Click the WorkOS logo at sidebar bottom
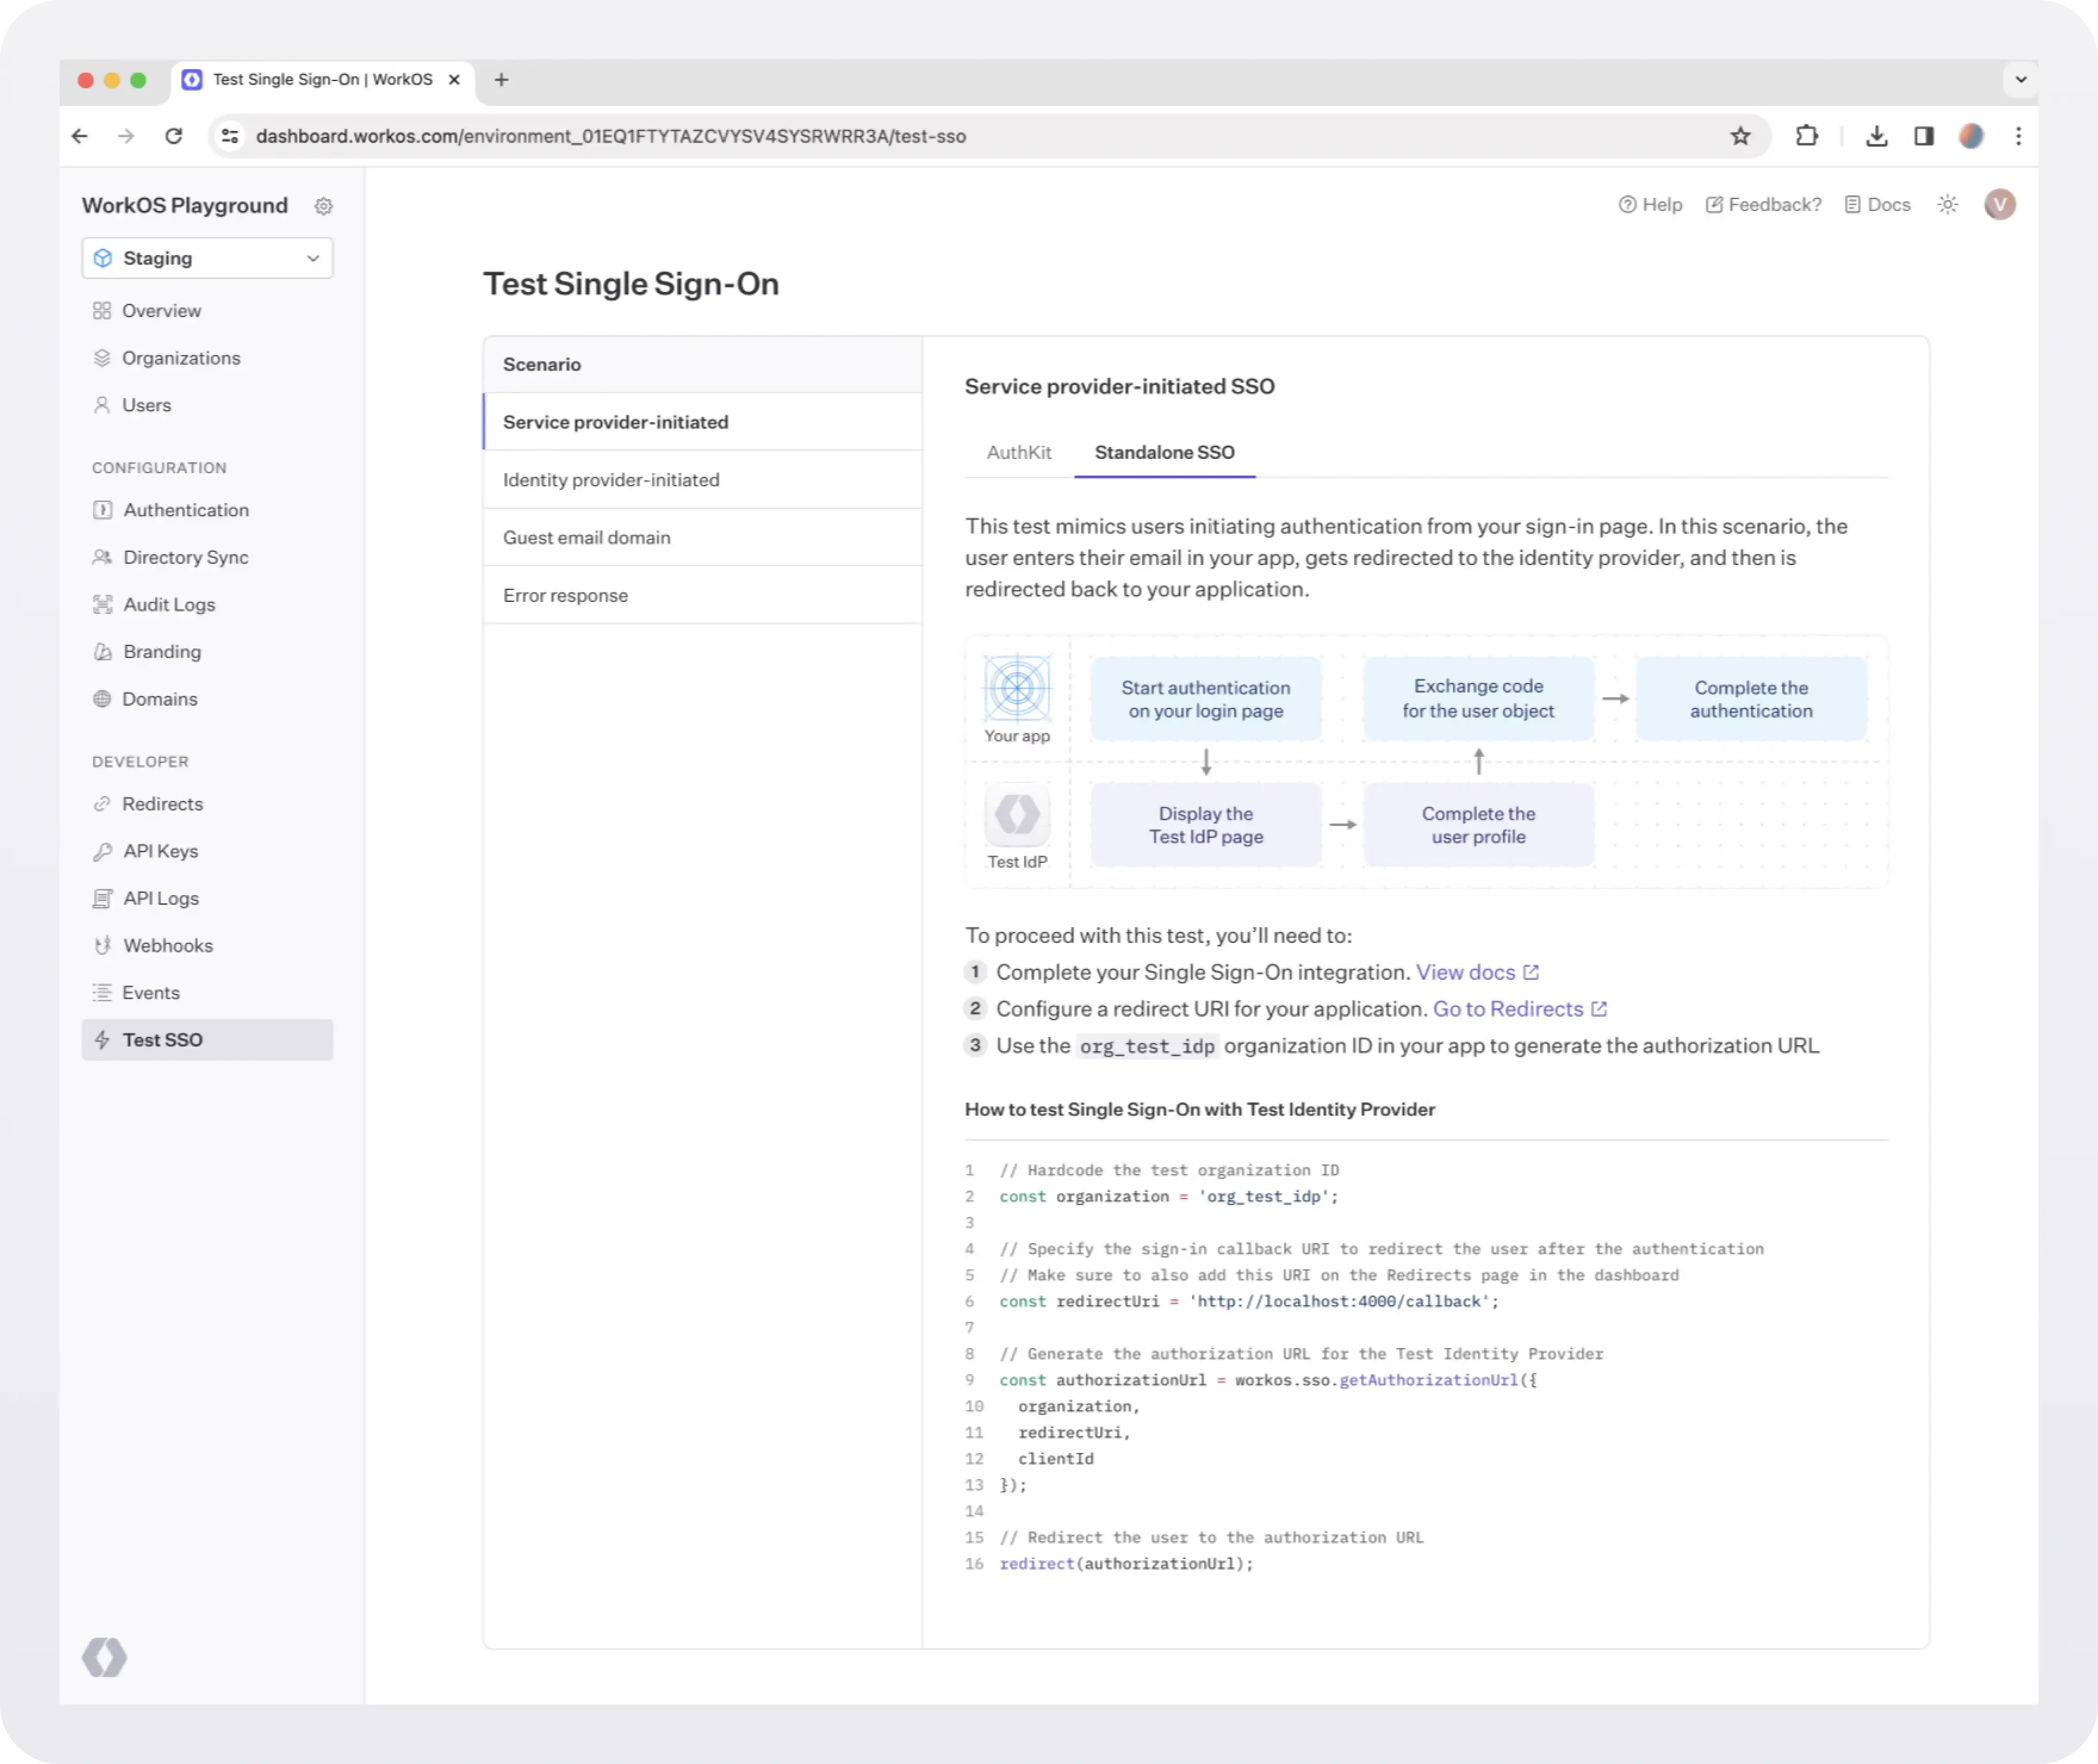 [104, 1657]
